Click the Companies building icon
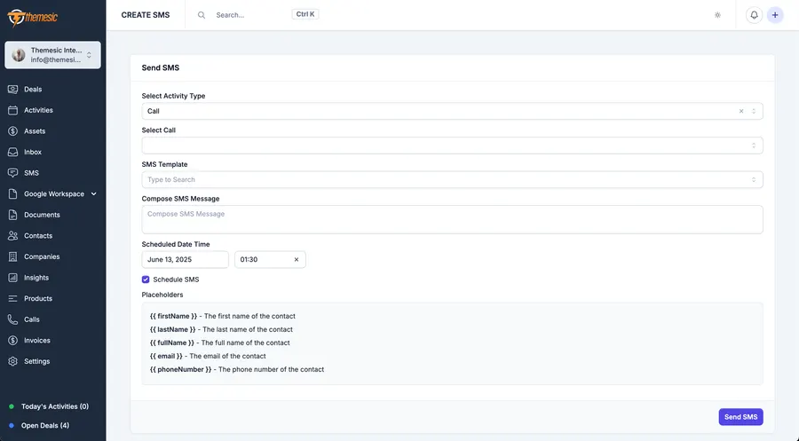 click(12, 256)
